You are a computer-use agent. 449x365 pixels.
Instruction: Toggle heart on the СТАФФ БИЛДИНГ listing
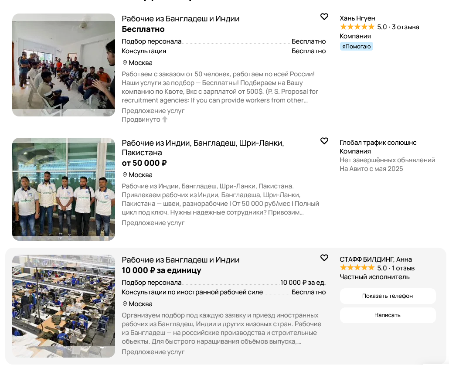(x=324, y=258)
